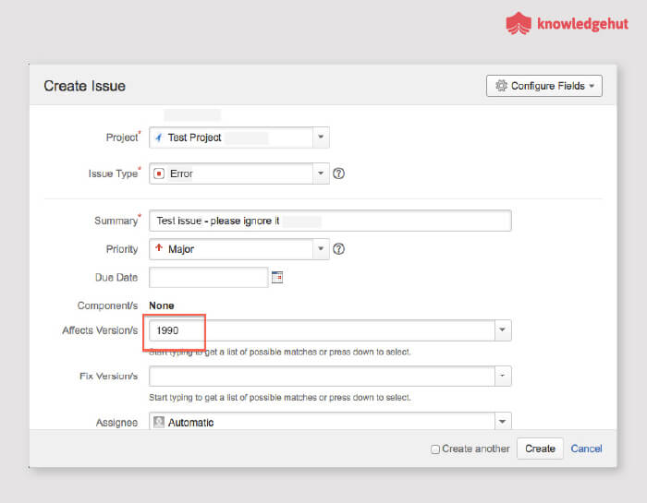Image resolution: width=647 pixels, height=503 pixels.
Task: Click the Create Issue dialog title
Action: point(85,86)
